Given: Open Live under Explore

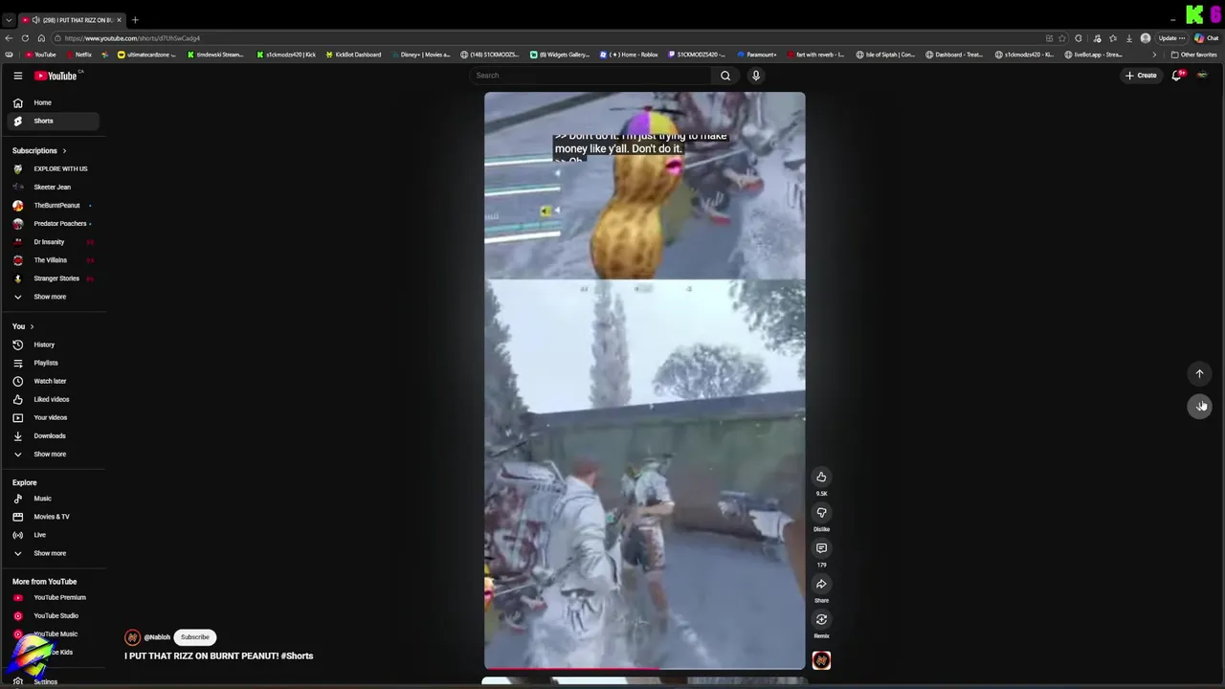Looking at the screenshot, I should (53, 535).
